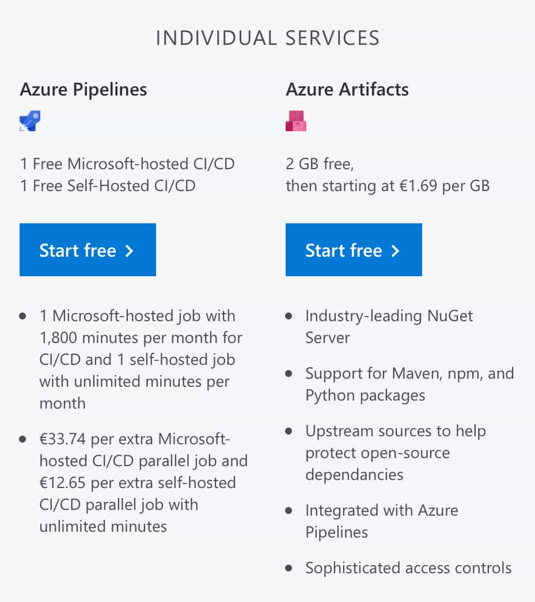Click the bullet icon beside Upstream sources item

289,430
